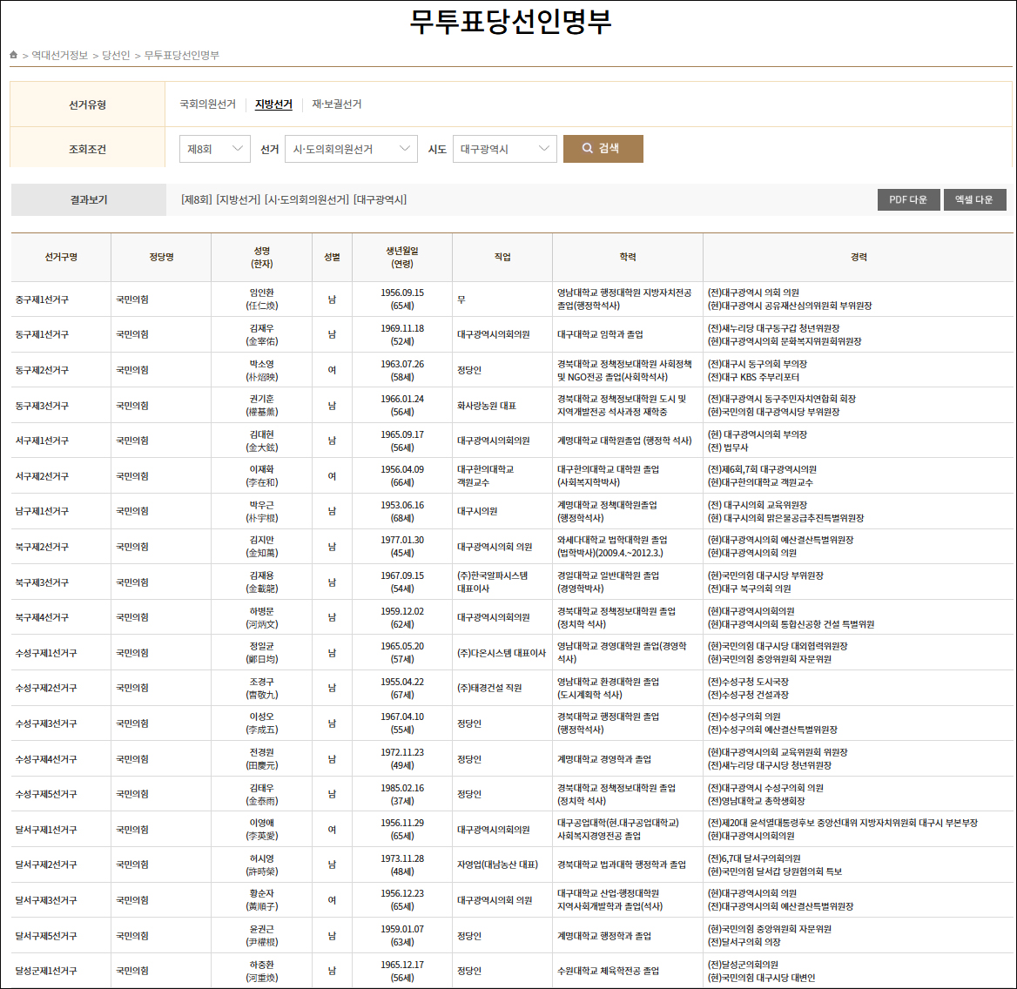Click the 경력 column header
1017x989 pixels.
tap(859, 257)
